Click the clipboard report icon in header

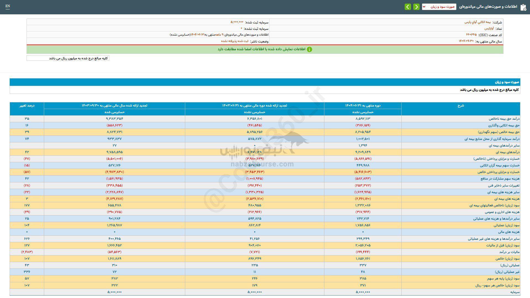tap(523, 7)
